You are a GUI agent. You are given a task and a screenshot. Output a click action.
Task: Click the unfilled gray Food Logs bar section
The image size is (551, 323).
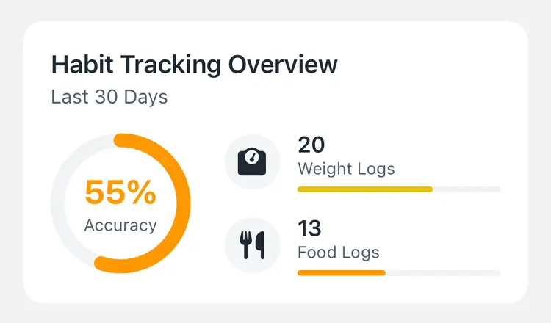(x=443, y=273)
